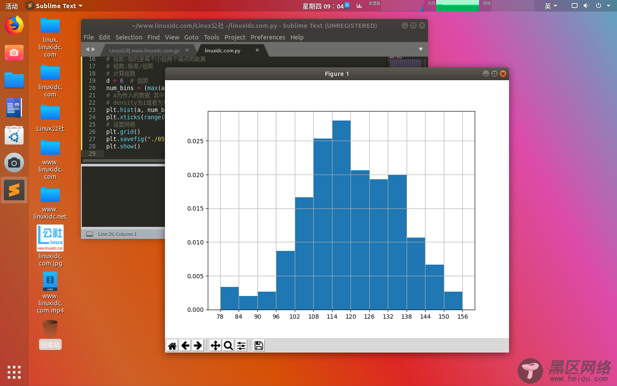This screenshot has width=617, height=386.
Task: Open the camera app in dock
Action: pos(14,163)
